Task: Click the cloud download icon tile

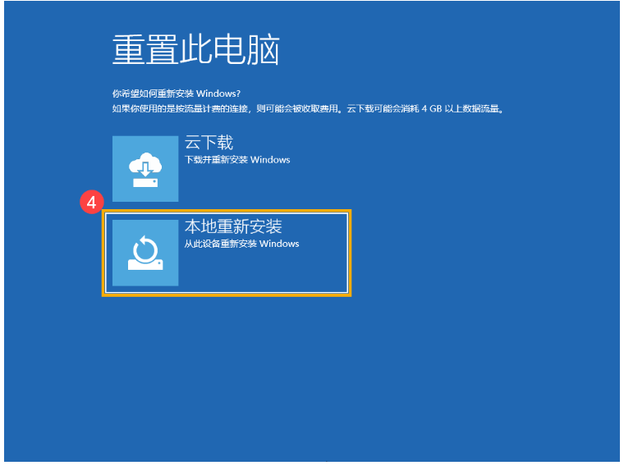Action: tap(145, 169)
